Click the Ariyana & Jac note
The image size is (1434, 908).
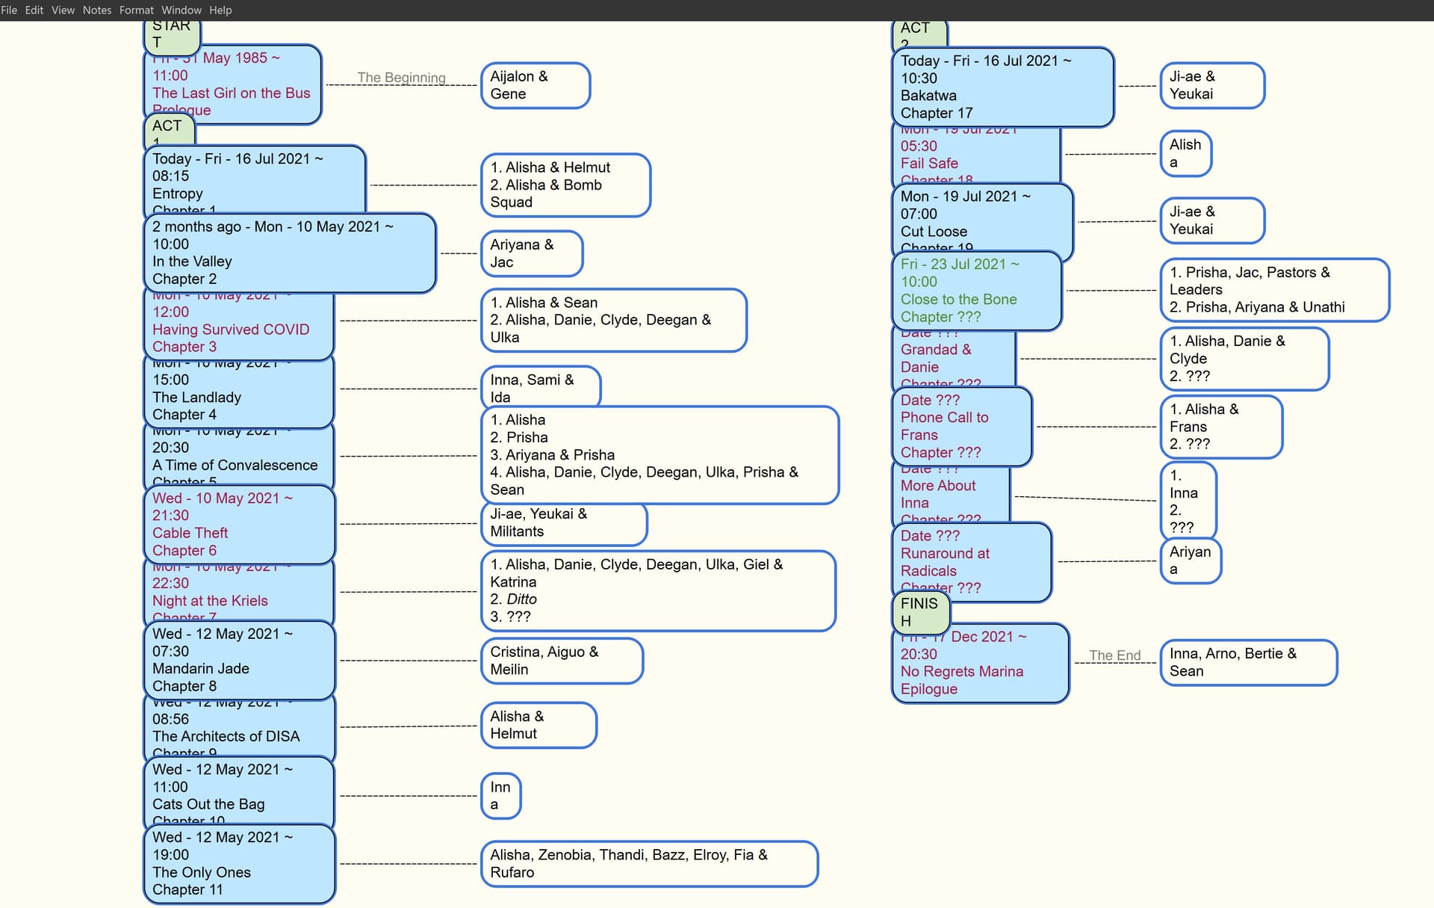tap(532, 253)
